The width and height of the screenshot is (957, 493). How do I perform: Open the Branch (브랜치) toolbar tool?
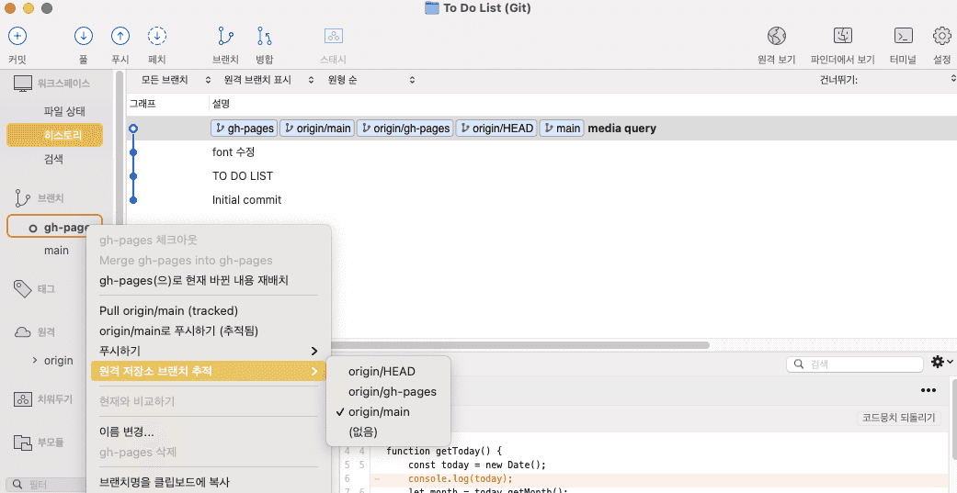[225, 37]
